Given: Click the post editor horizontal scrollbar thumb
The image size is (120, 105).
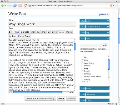Looking at the screenshot, I should pyautogui.click(x=38, y=92).
